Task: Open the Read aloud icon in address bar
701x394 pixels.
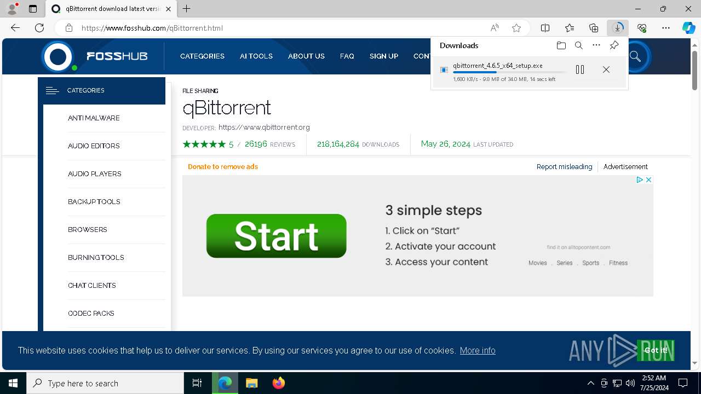Action: (495, 28)
